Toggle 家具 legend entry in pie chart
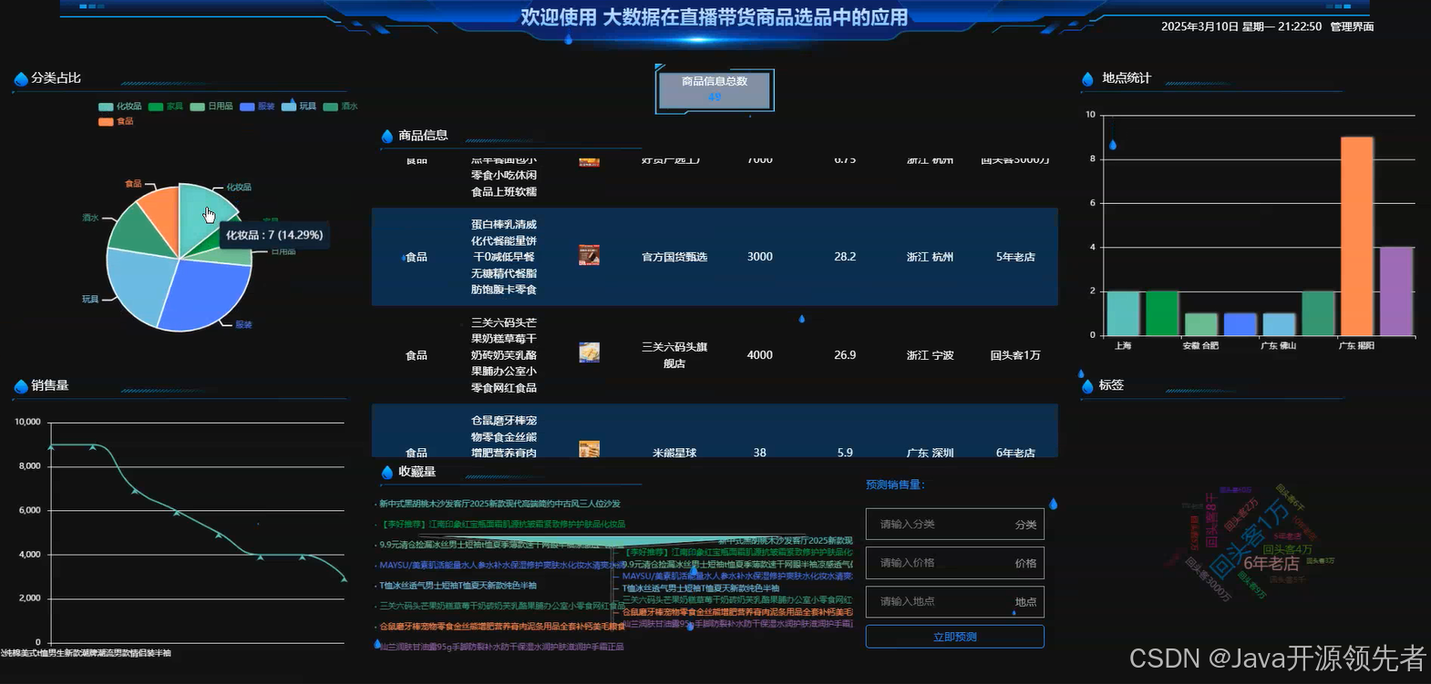The height and width of the screenshot is (684, 1431). tap(166, 107)
